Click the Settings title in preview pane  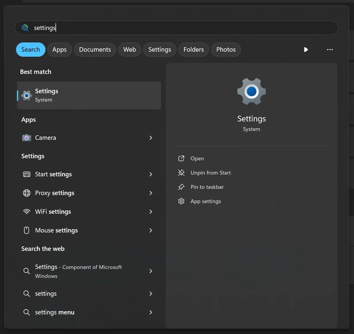(252, 119)
